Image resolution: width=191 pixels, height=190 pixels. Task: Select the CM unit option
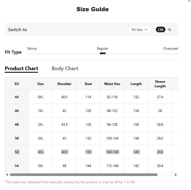160,29
